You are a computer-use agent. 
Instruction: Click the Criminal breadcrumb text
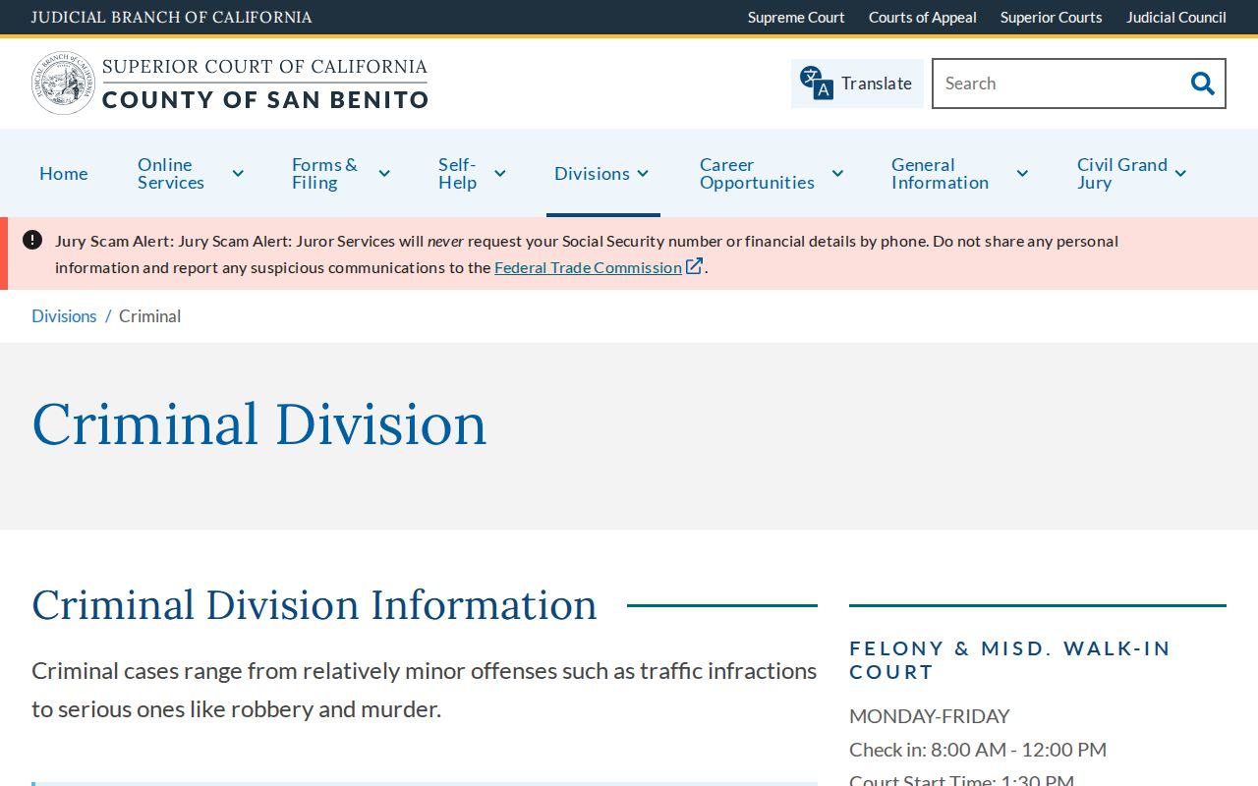149,316
